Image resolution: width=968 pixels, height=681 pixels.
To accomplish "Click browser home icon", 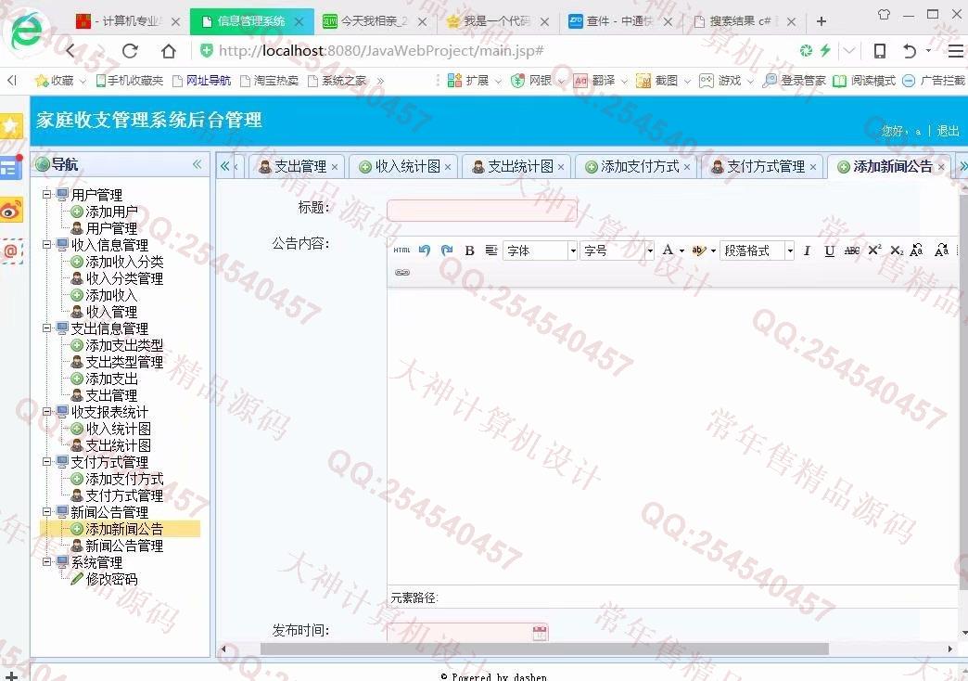I will point(168,51).
